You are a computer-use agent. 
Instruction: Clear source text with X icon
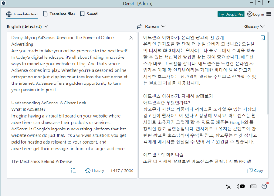pos(131,37)
